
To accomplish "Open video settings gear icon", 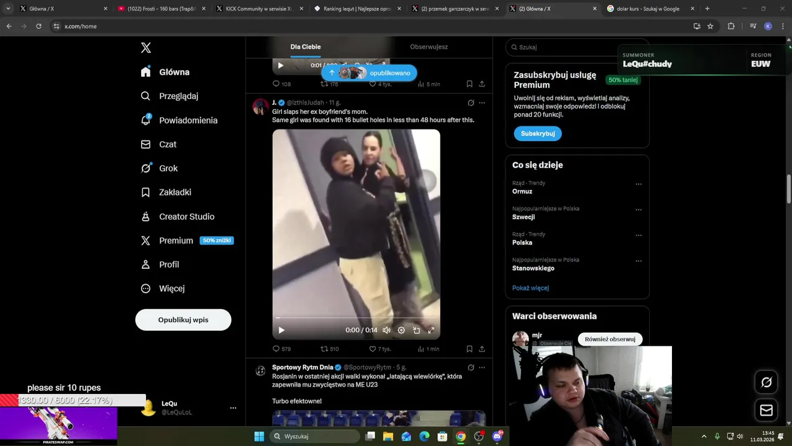I will click(x=401, y=330).
